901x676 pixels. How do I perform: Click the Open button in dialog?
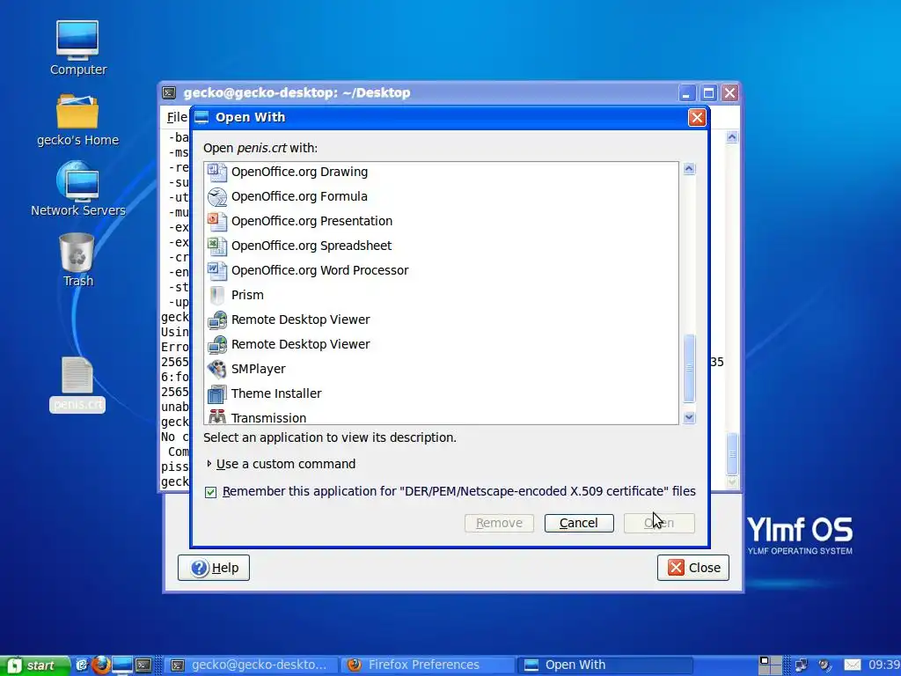(x=659, y=523)
